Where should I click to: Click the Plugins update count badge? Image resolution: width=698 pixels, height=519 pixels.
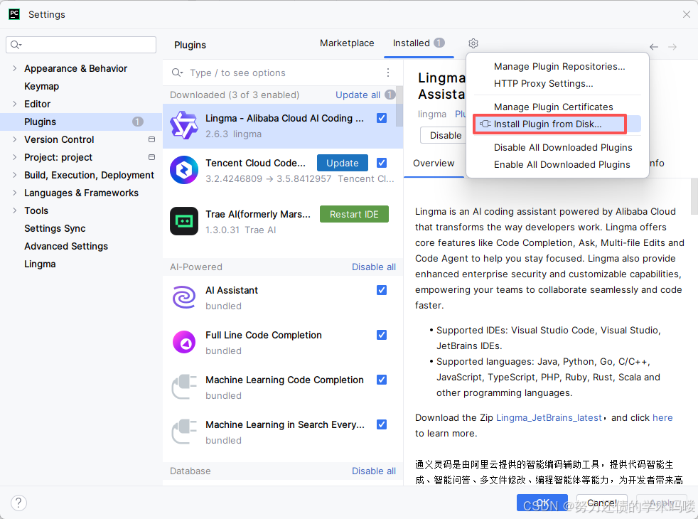(x=138, y=122)
